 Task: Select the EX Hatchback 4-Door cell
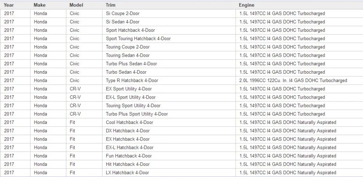point(169,139)
